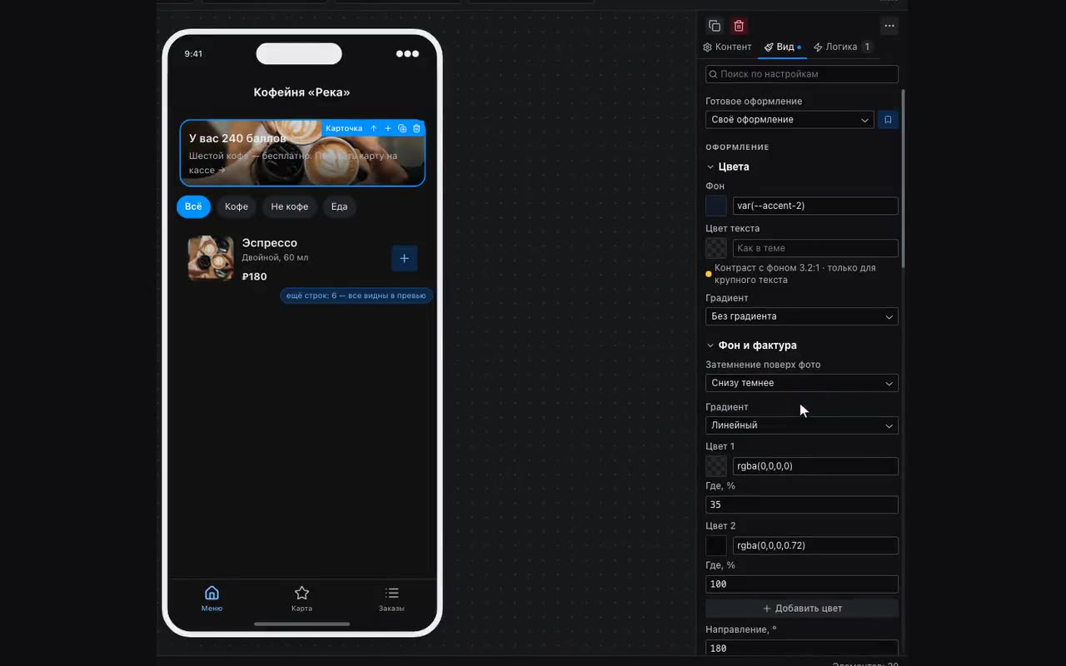This screenshot has height=666, width=1066.
Task: Tap the Заказы list icon in phone nav
Action: (x=391, y=593)
